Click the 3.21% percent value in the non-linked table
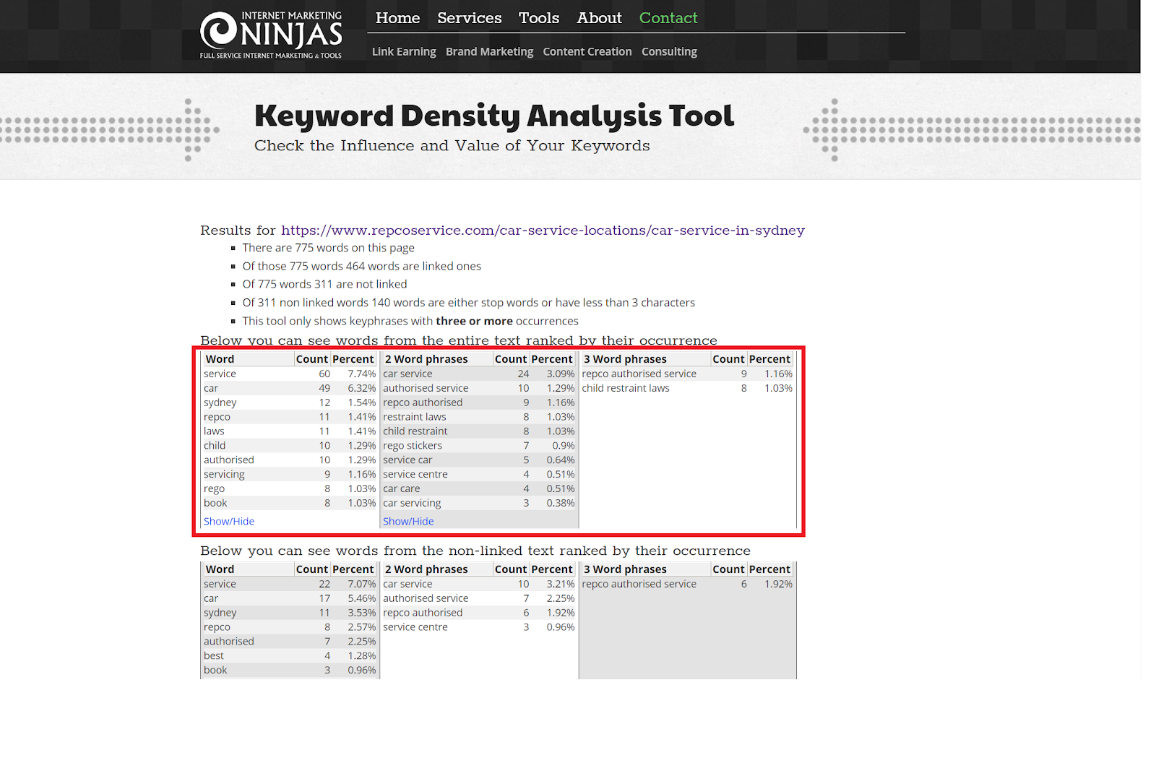Image resolution: width=1156 pixels, height=771 pixels. (x=561, y=584)
